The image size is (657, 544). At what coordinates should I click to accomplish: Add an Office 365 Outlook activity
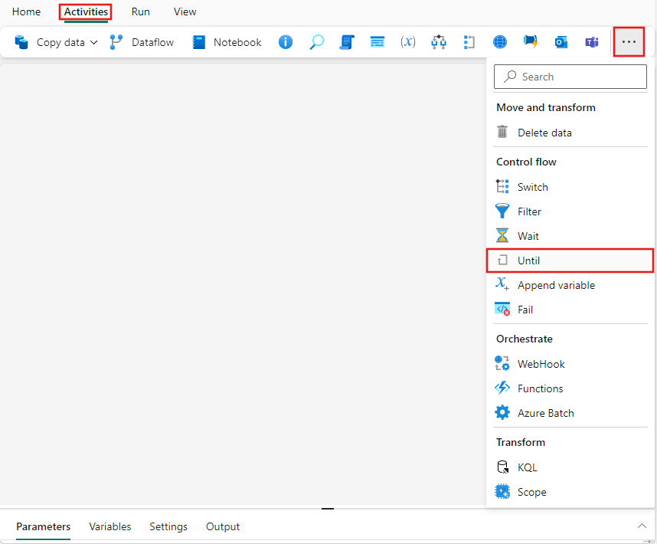click(x=561, y=42)
